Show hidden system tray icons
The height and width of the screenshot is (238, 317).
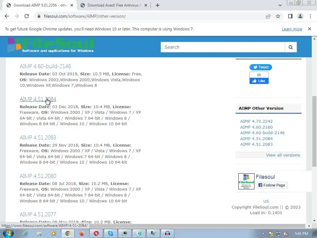(263, 234)
